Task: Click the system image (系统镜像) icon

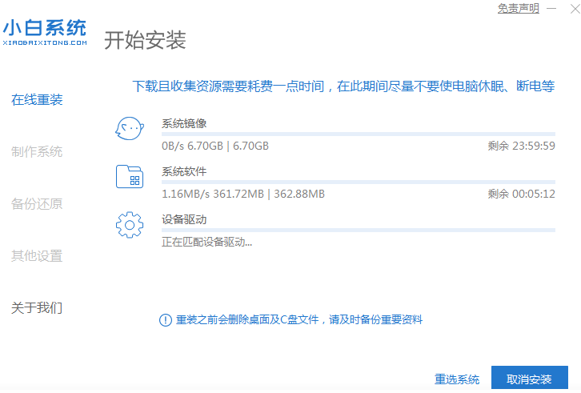Action: coord(129,128)
